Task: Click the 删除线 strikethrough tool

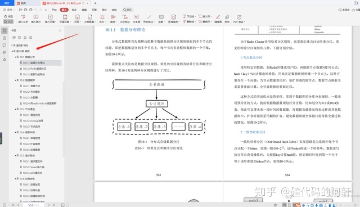Action: (189, 21)
